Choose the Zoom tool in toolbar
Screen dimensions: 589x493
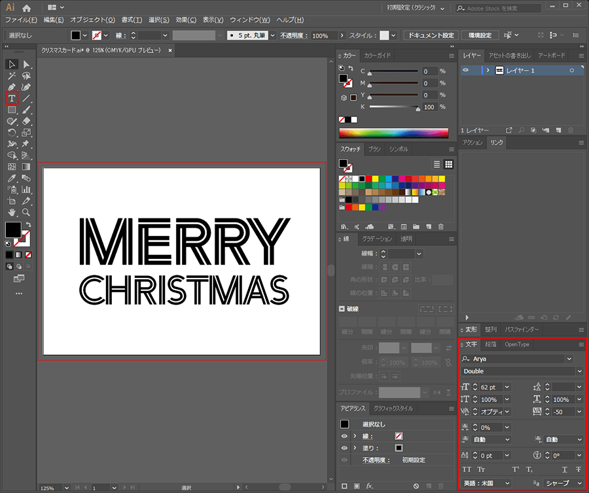[26, 212]
